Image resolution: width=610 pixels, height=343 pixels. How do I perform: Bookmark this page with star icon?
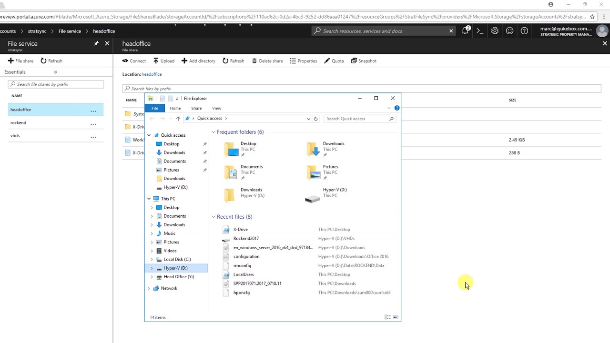click(x=592, y=17)
